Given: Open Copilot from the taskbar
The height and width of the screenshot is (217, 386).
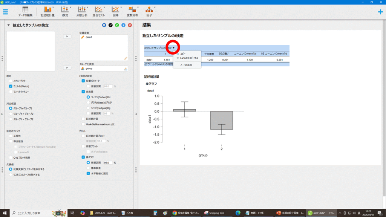Looking at the screenshot, I should [83, 213].
